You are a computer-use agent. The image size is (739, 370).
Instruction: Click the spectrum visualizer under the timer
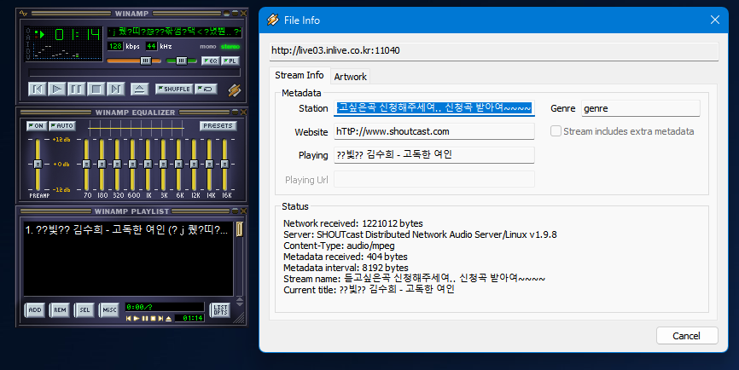pos(68,51)
